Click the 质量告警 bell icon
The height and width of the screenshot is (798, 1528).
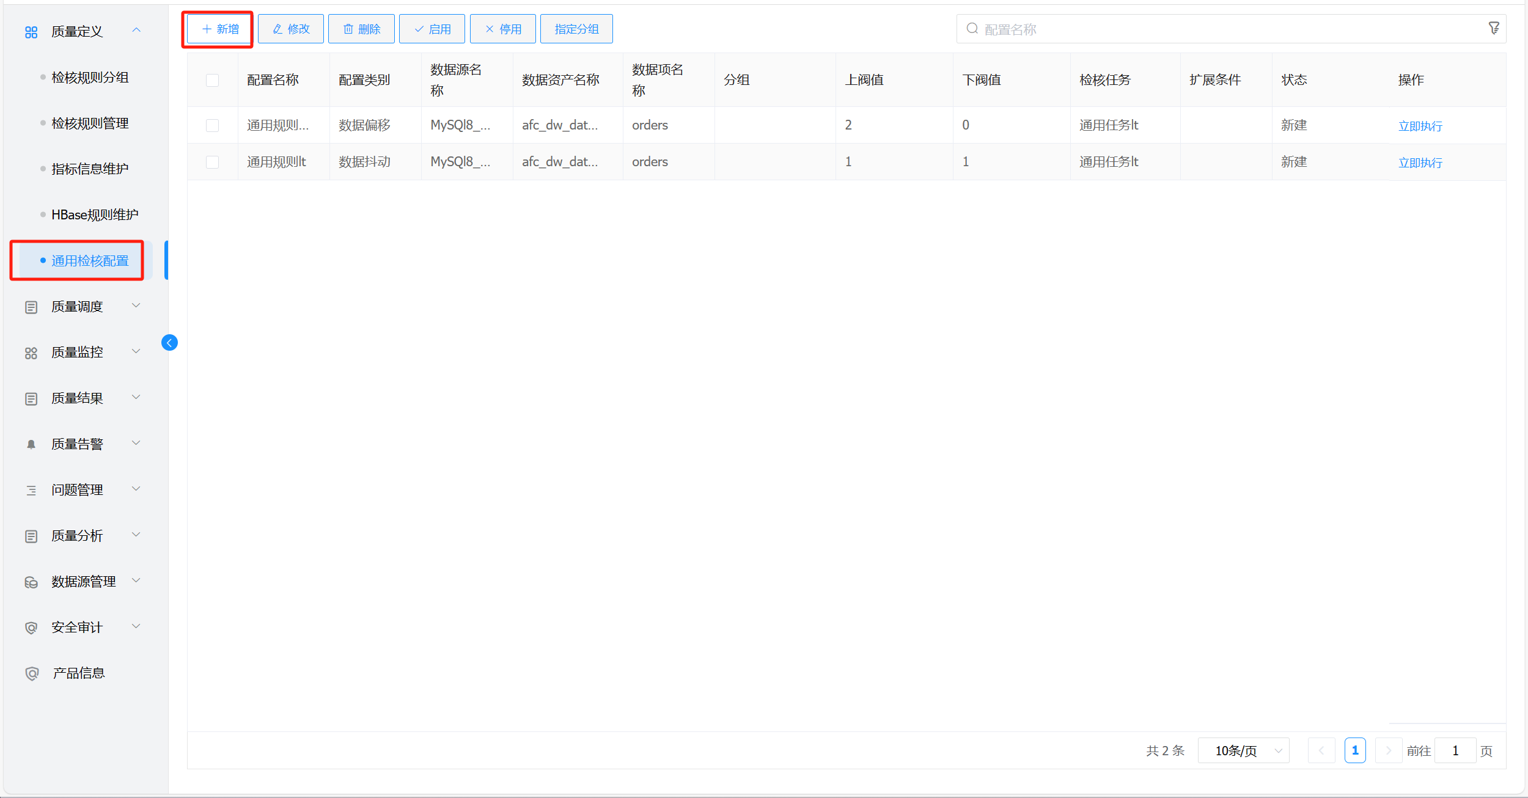pos(31,444)
